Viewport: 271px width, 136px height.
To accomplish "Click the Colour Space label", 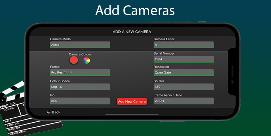I will [x=60, y=81].
